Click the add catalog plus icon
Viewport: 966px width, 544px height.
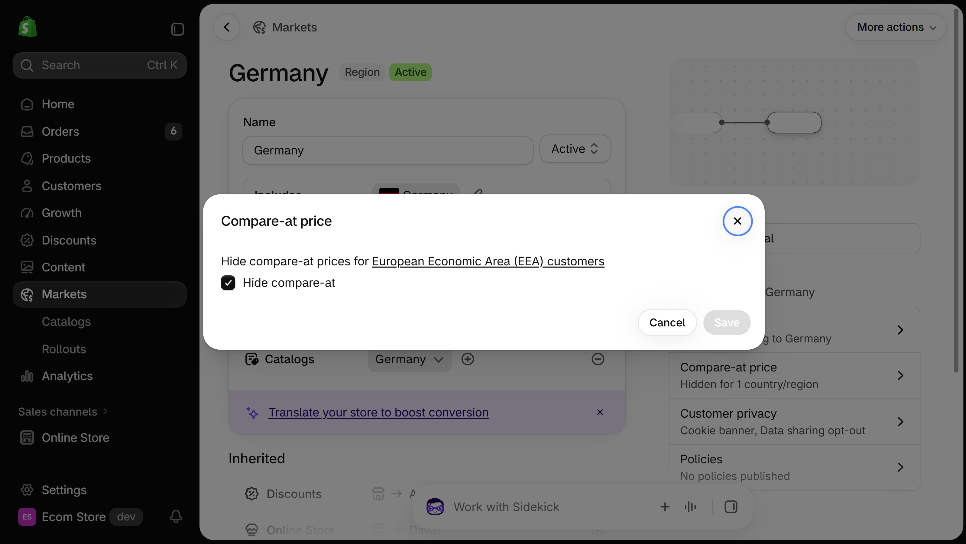[468, 359]
